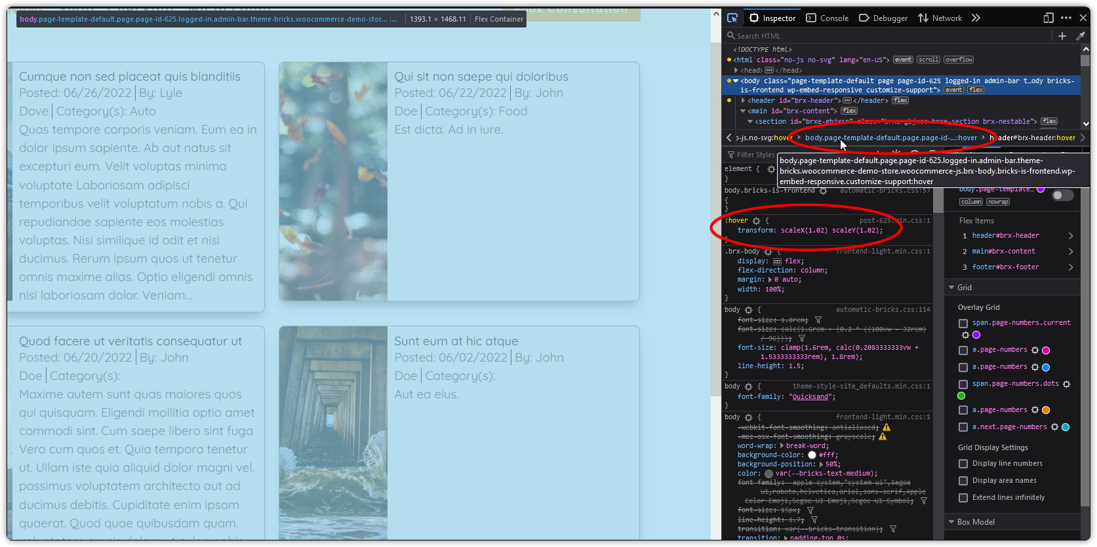Click white background-color swatch
This screenshot has width=1097, height=547.
tap(812, 455)
